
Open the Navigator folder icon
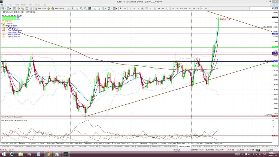pos(23,8)
